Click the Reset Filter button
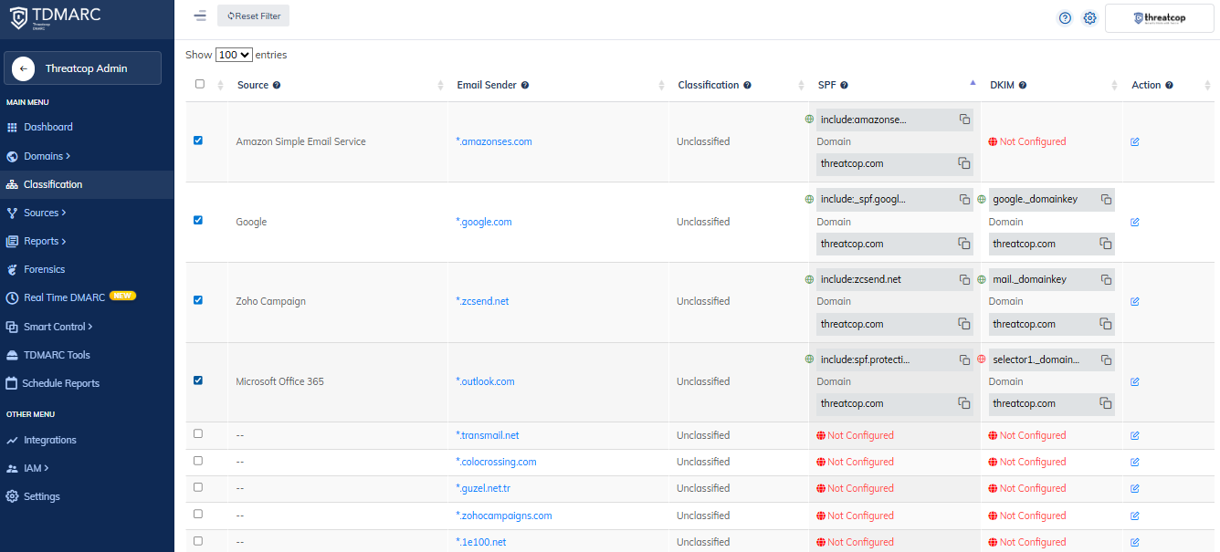The height and width of the screenshot is (552, 1220). pos(254,16)
